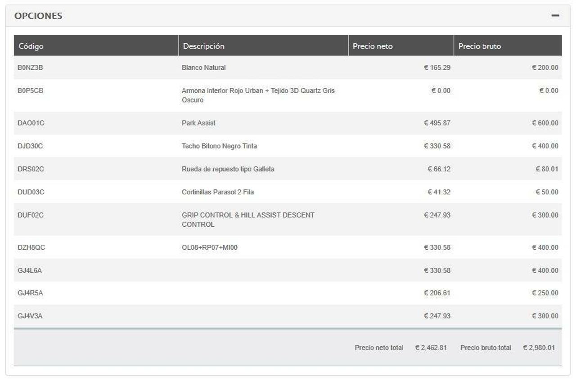Select total gross value € 2,980.01

(x=539, y=348)
